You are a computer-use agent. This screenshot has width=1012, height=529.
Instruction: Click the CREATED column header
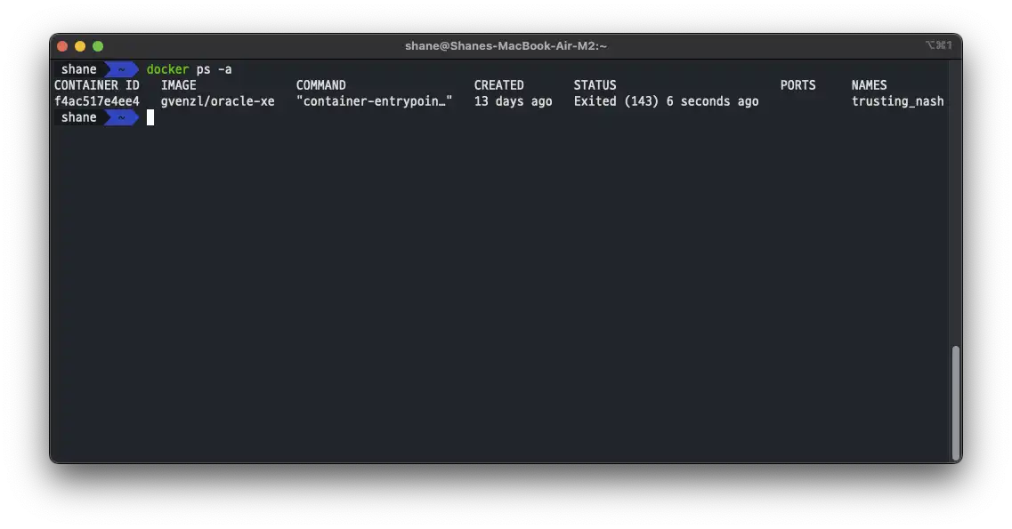click(499, 85)
